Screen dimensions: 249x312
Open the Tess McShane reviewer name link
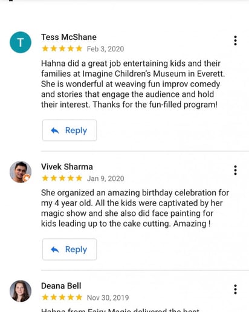click(69, 37)
